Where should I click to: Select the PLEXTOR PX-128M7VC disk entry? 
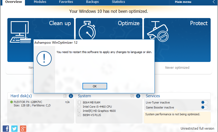(x=28, y=102)
